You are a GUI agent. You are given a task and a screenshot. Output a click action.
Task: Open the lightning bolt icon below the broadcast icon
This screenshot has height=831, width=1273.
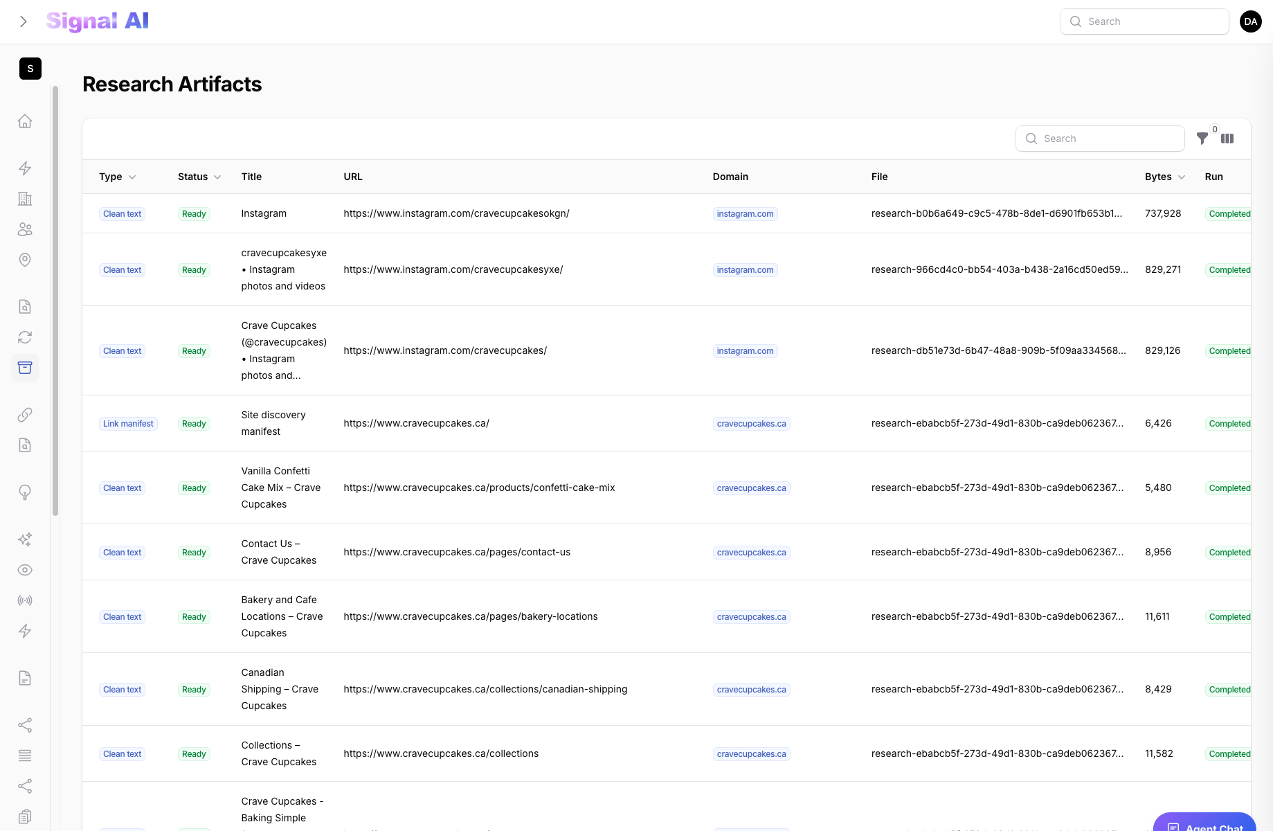pos(25,631)
